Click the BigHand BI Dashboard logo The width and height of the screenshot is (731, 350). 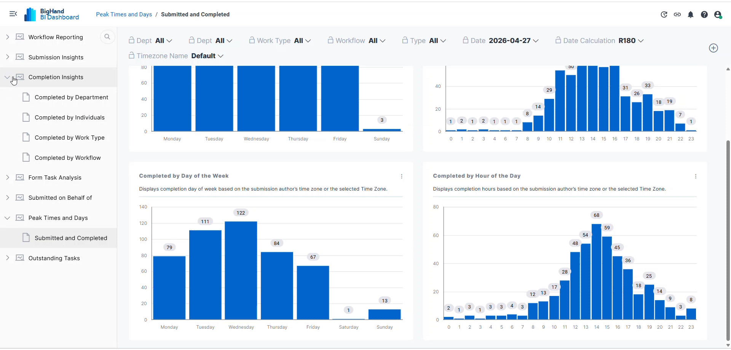tap(52, 14)
